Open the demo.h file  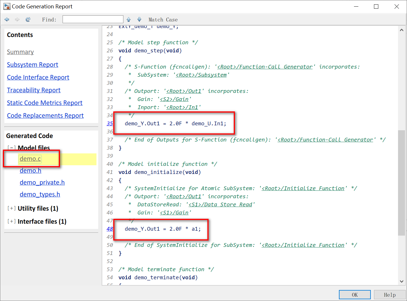[30, 171]
